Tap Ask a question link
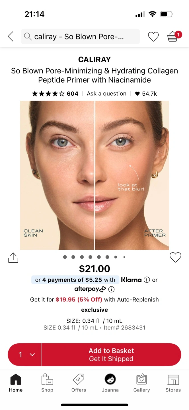Image resolution: width=189 pixels, height=410 pixels. 106,94
